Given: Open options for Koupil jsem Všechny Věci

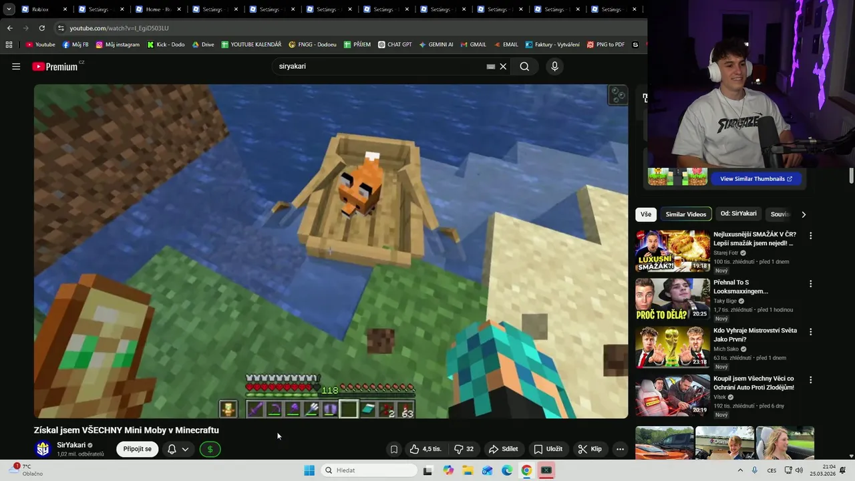Looking at the screenshot, I should click(810, 380).
